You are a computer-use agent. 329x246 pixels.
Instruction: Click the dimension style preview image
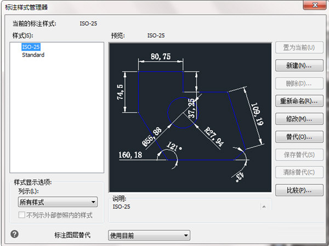tap(190, 117)
